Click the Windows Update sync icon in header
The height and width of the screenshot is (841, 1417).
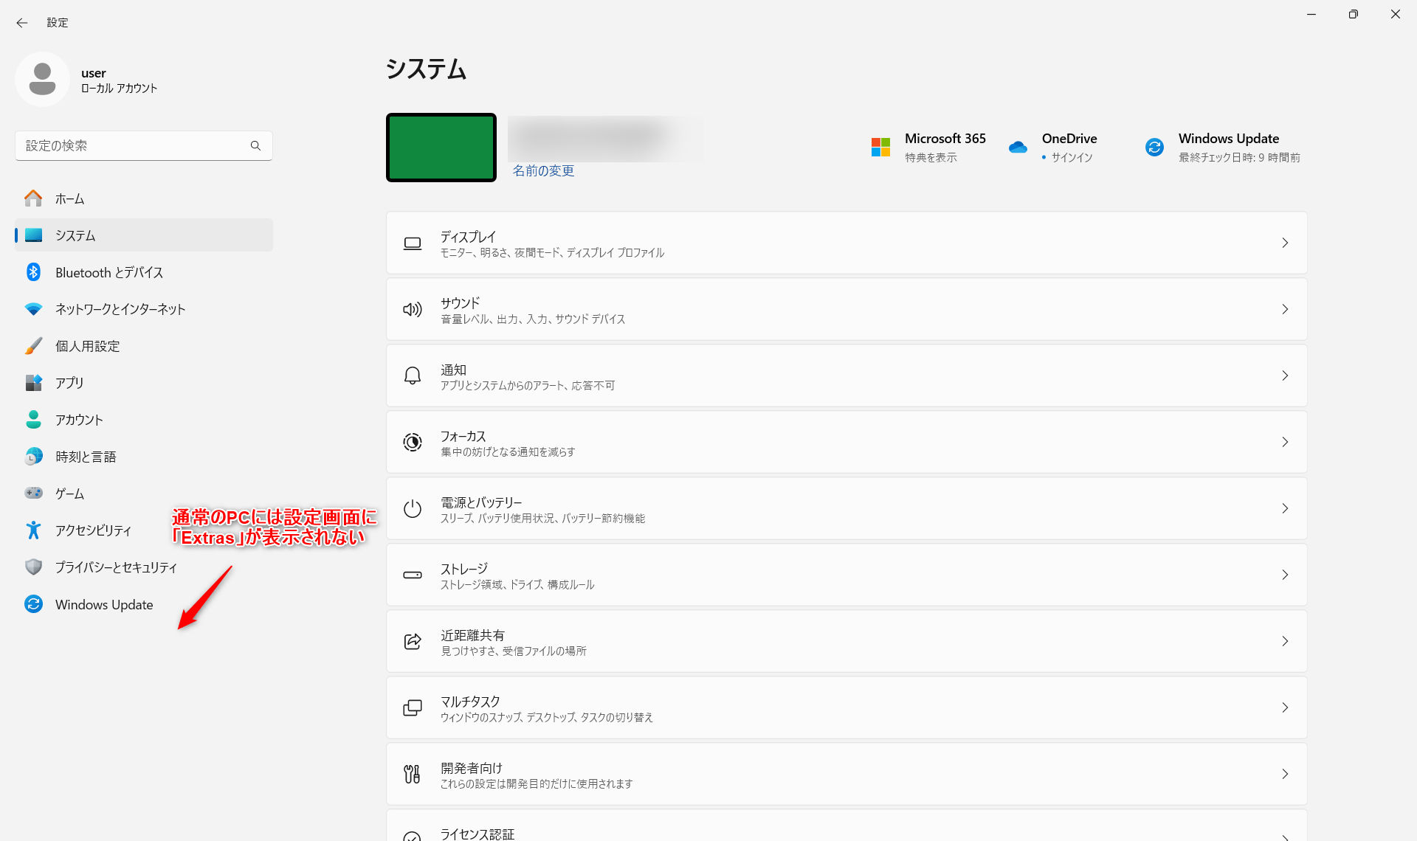(x=1154, y=148)
